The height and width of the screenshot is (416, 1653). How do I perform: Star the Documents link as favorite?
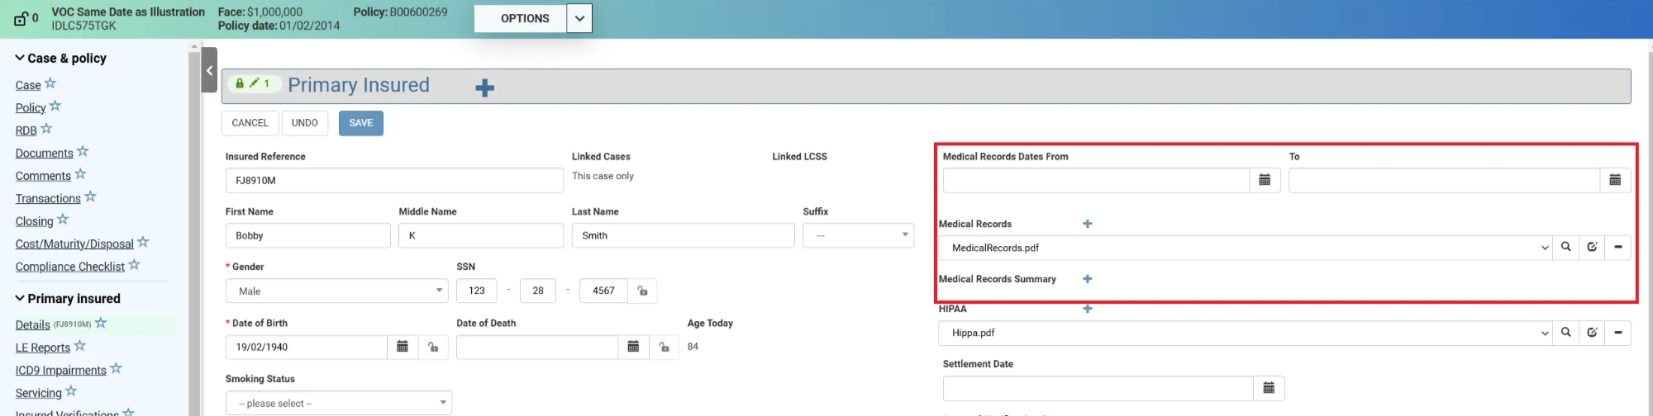click(x=83, y=152)
